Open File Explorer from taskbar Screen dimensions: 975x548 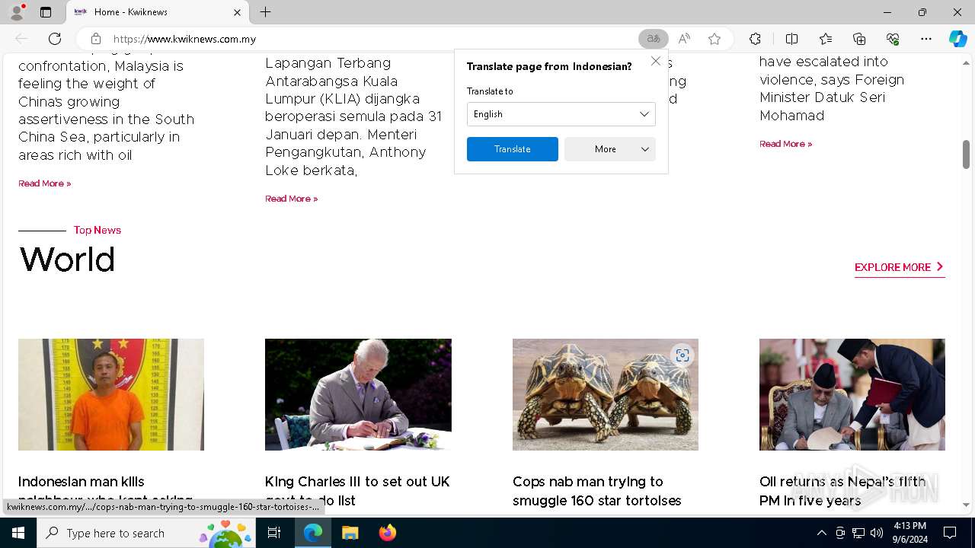[350, 533]
